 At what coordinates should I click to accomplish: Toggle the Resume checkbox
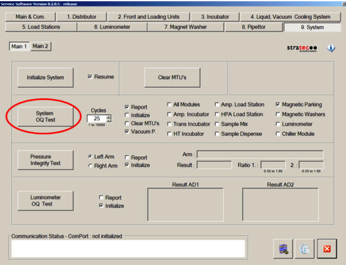pyautogui.click(x=91, y=77)
